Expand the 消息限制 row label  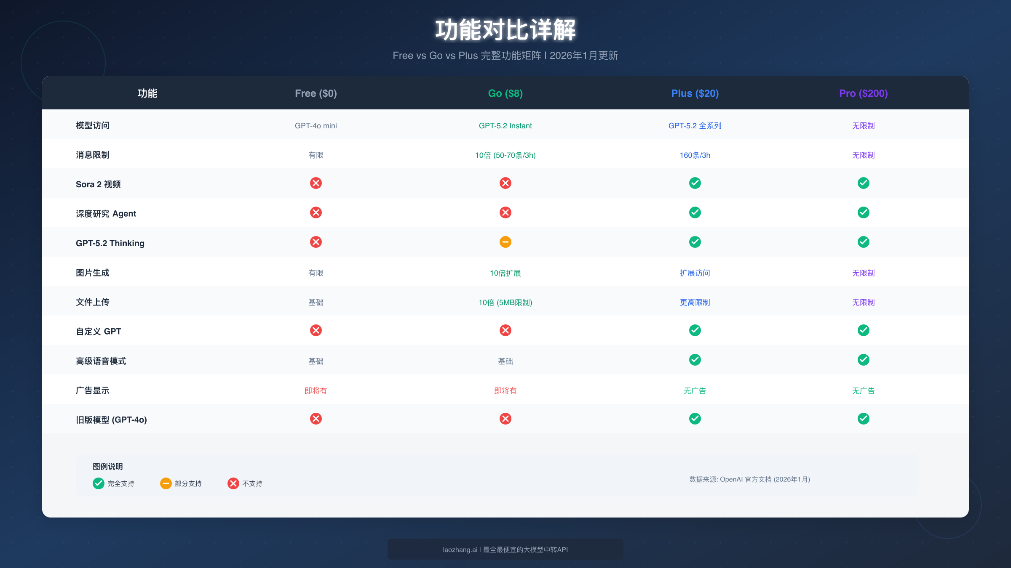coord(92,154)
